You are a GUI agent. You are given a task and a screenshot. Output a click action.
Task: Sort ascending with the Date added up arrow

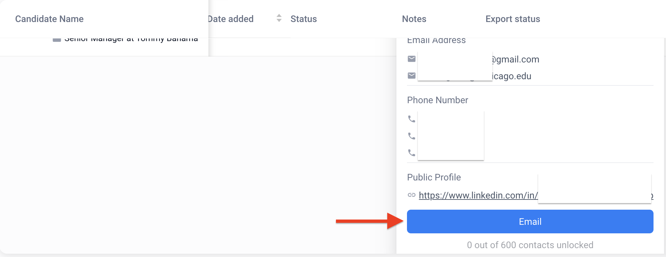pyautogui.click(x=279, y=15)
